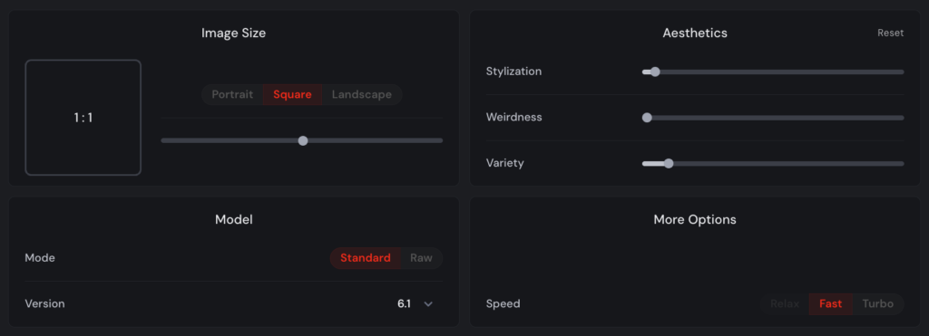929x336 pixels.
Task: Click the middle of the Stylization track
Action: point(773,72)
